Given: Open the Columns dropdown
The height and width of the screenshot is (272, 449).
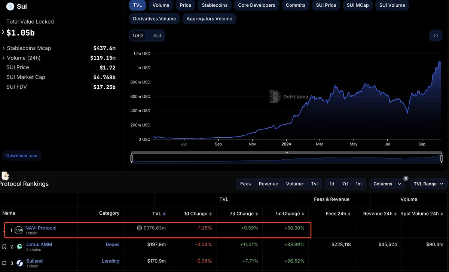Looking at the screenshot, I should 388,184.
